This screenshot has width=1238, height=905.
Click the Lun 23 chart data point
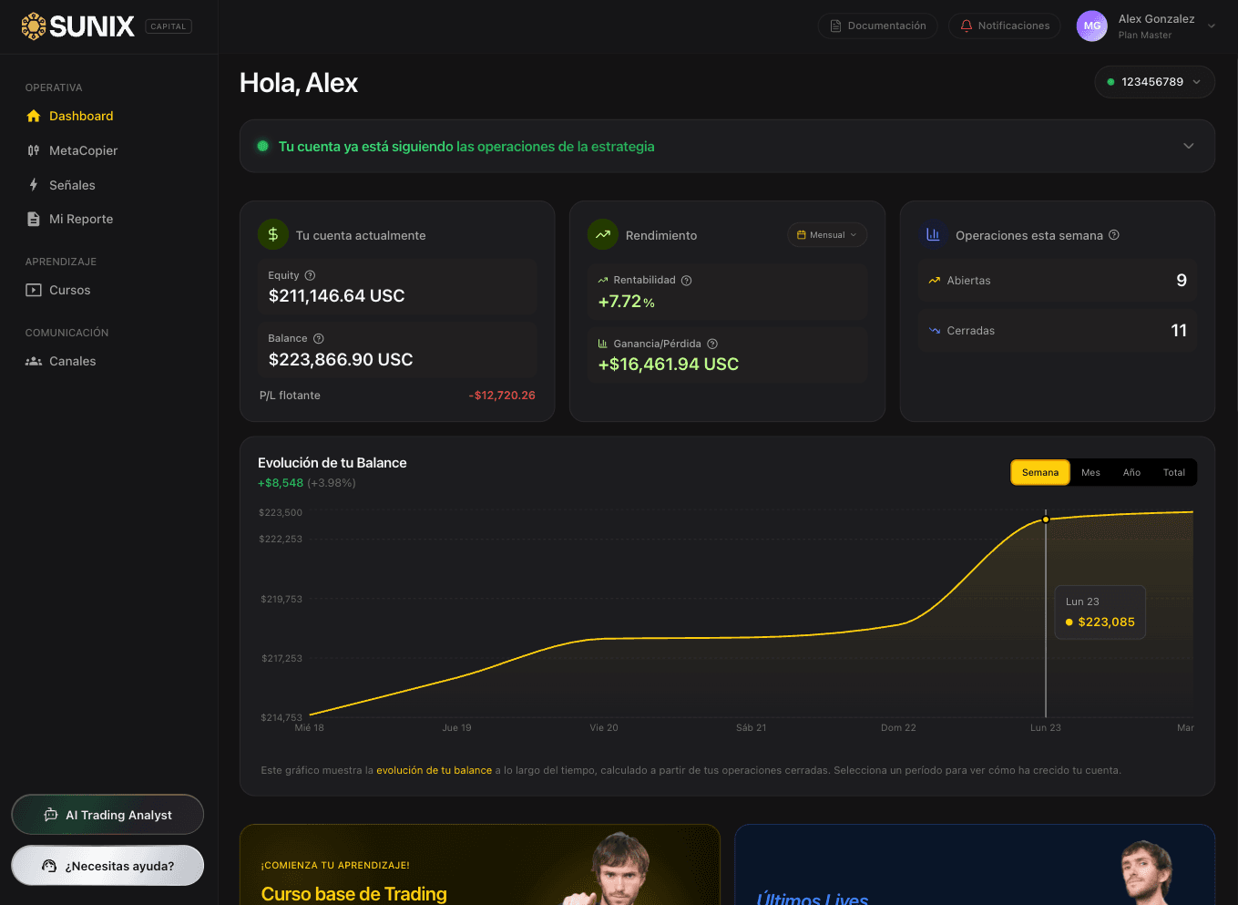point(1046,519)
